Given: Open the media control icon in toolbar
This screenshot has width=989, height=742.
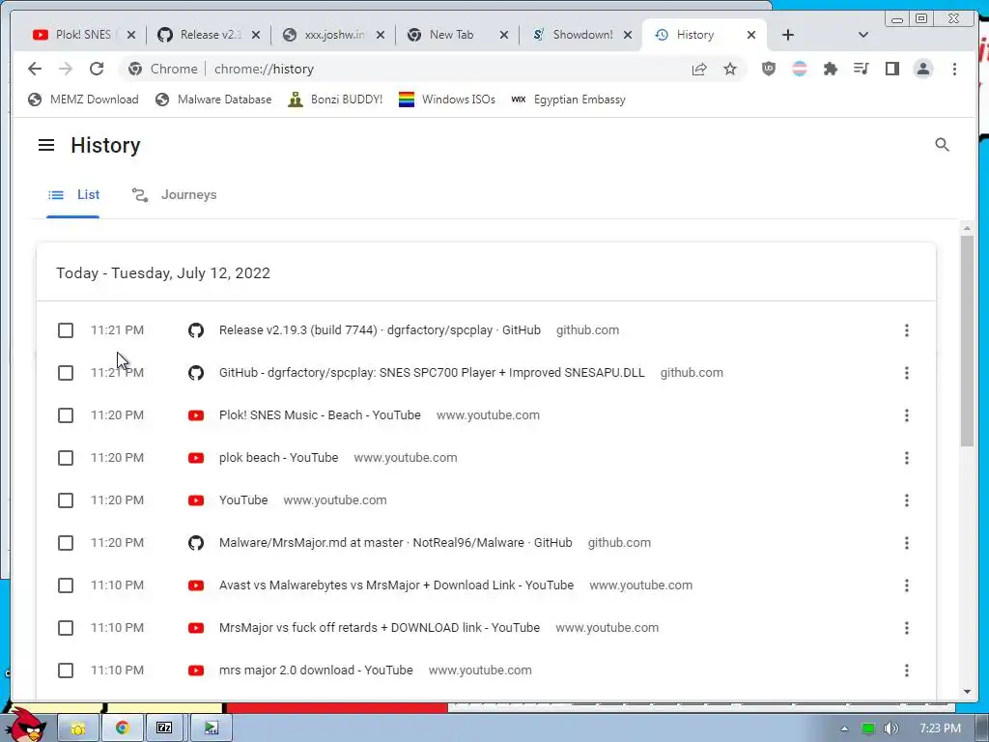Looking at the screenshot, I should (861, 69).
